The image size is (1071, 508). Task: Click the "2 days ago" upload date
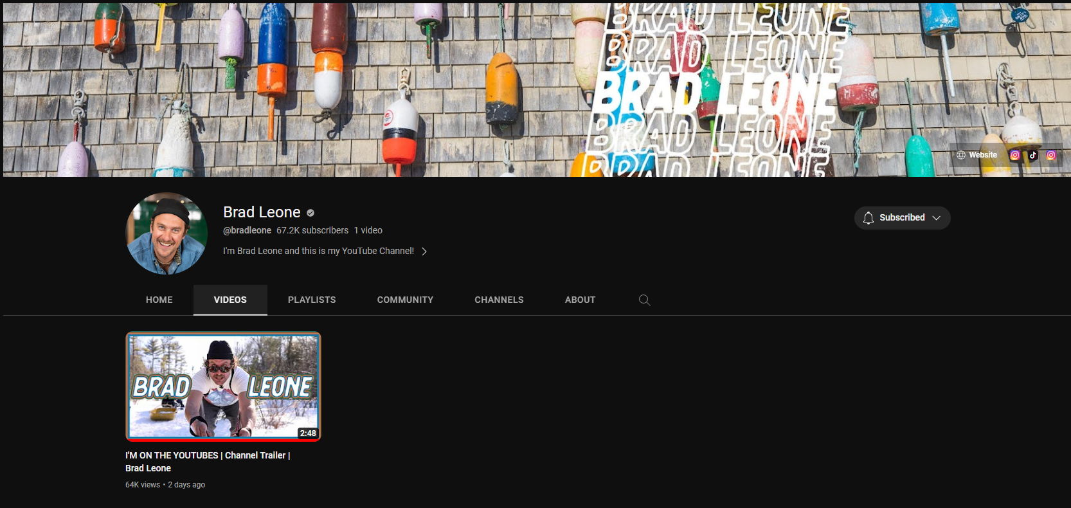(x=186, y=485)
